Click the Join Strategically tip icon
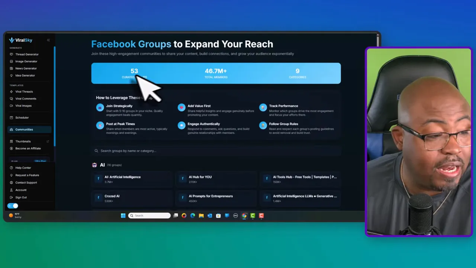This screenshot has width=476, height=268. click(x=100, y=108)
